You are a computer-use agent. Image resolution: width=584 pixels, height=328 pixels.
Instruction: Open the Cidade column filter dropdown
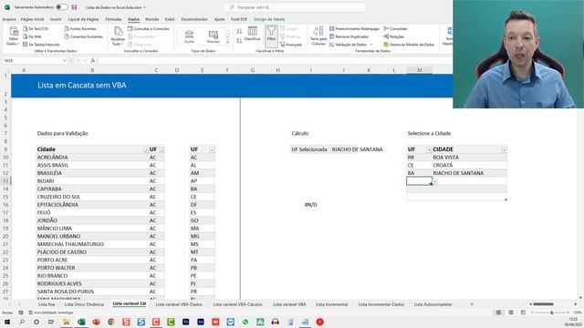click(145, 149)
